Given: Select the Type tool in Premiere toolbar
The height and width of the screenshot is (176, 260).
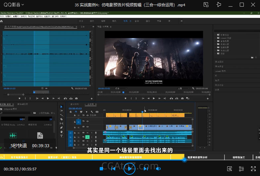Looking at the screenshot, I should point(62,136).
